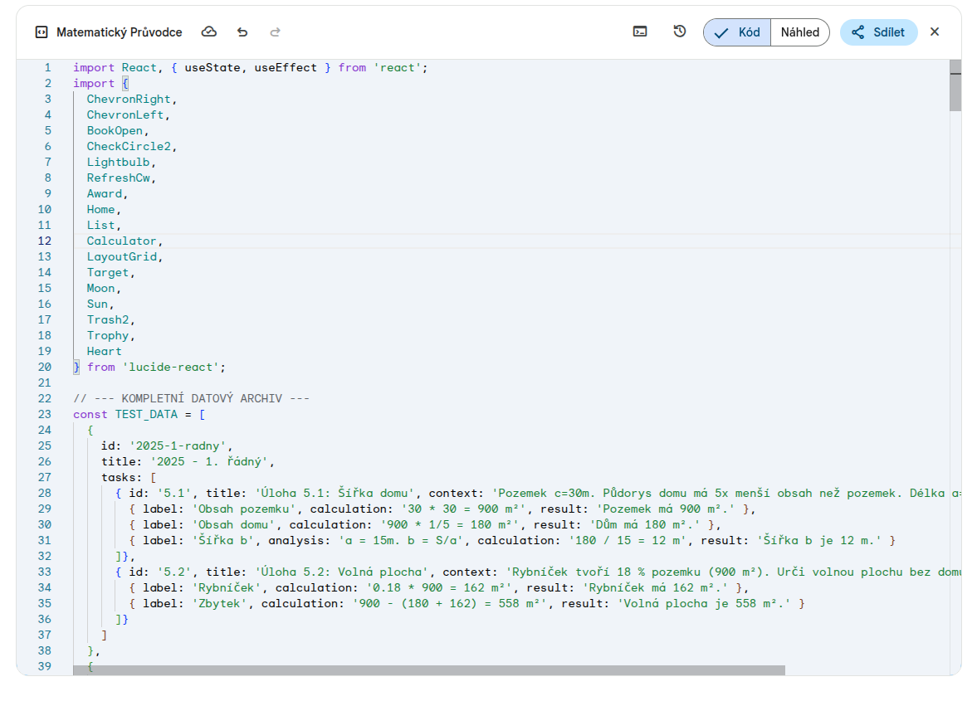Viewport: 977px width, 706px height.
Task: Place cursor on Calculator import line
Action: click(x=122, y=241)
